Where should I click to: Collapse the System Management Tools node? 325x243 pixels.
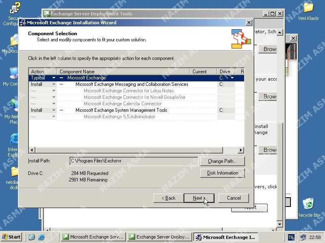pyautogui.click(x=61, y=110)
